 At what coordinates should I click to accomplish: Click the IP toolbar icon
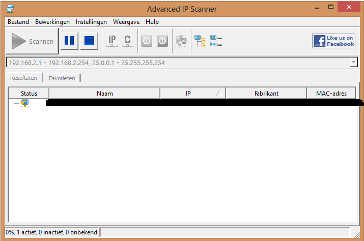112,41
